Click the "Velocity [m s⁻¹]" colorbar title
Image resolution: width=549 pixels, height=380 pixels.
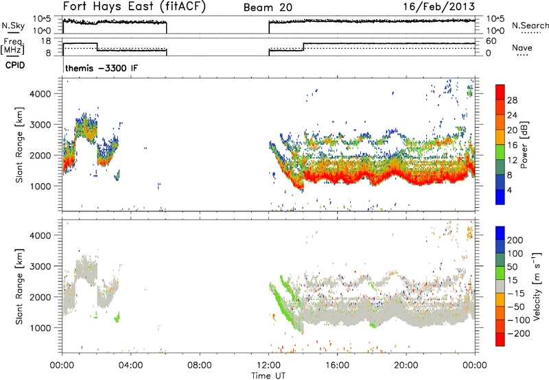[x=537, y=287]
